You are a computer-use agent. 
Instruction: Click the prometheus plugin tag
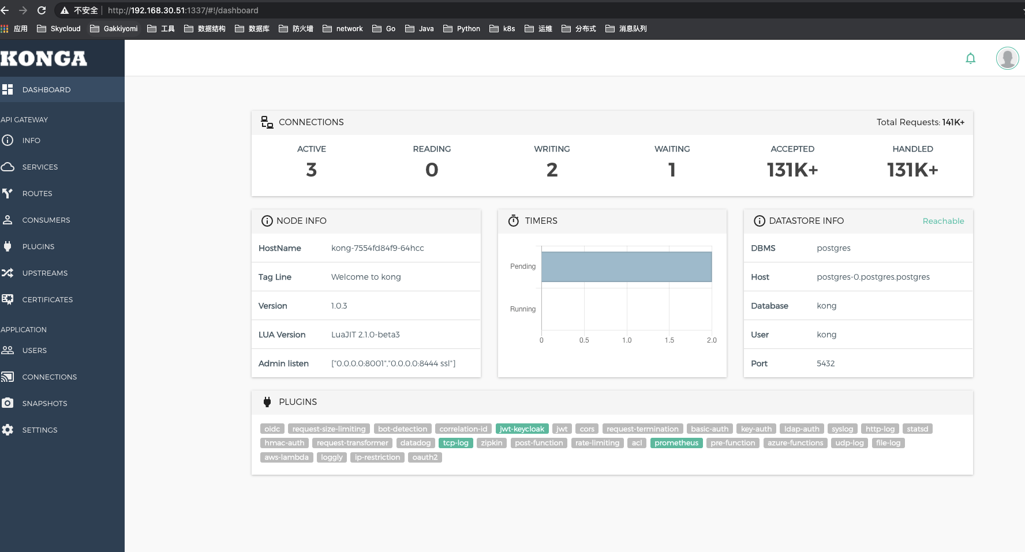(676, 443)
